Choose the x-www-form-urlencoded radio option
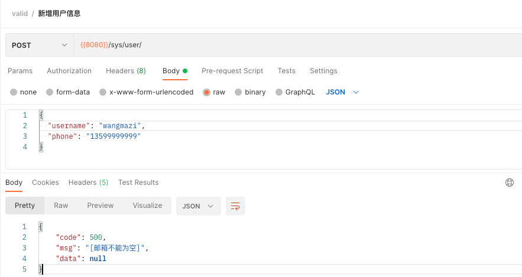The width and height of the screenshot is (522, 277). coord(103,92)
